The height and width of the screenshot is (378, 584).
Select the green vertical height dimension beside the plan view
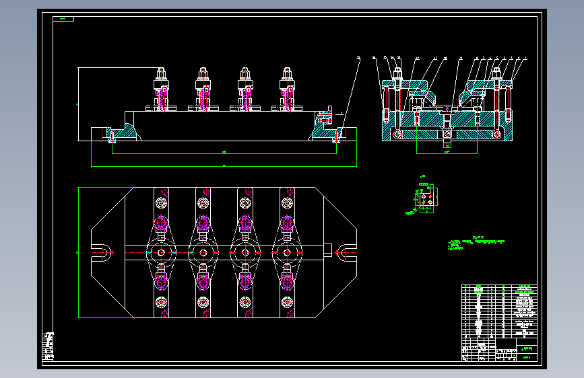[78, 253]
